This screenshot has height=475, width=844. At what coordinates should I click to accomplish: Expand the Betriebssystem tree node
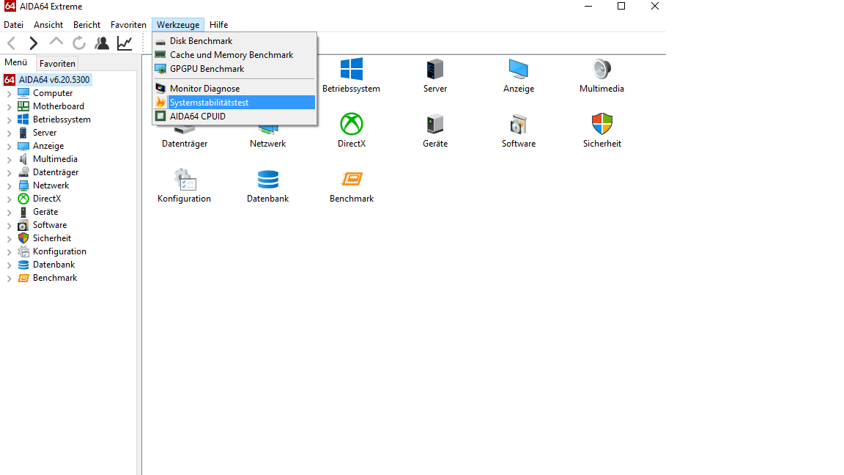[x=9, y=119]
